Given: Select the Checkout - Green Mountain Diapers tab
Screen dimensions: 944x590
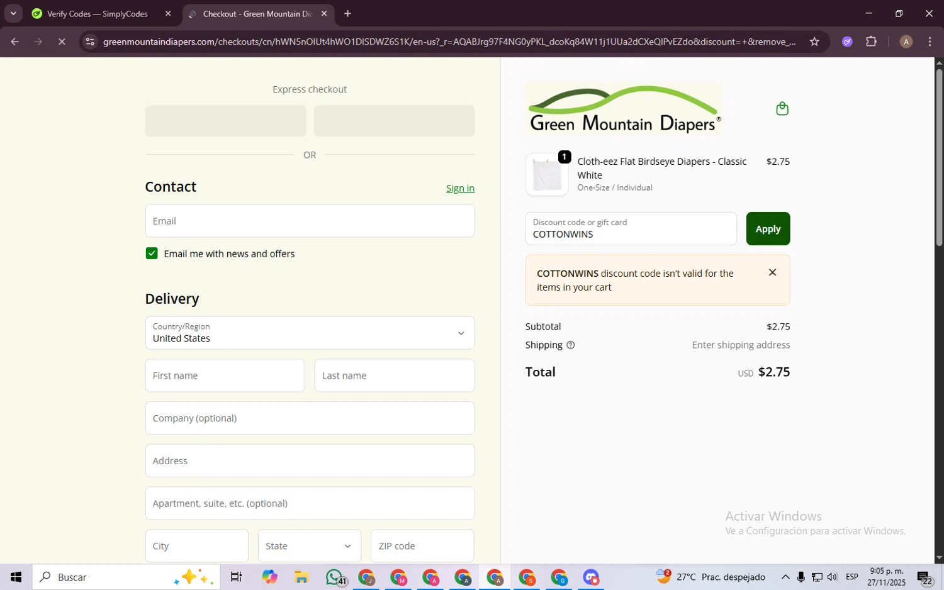Looking at the screenshot, I should [258, 14].
